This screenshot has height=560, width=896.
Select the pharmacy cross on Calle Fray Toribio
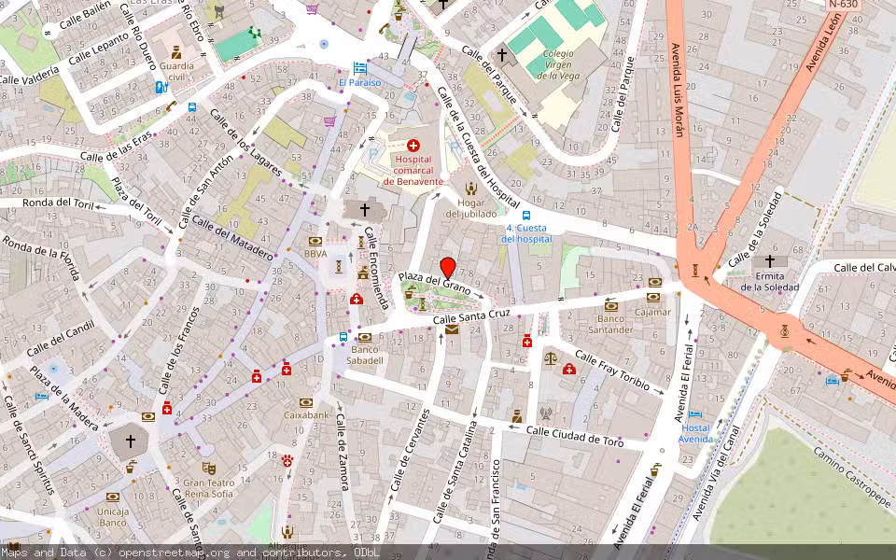pyautogui.click(x=569, y=371)
